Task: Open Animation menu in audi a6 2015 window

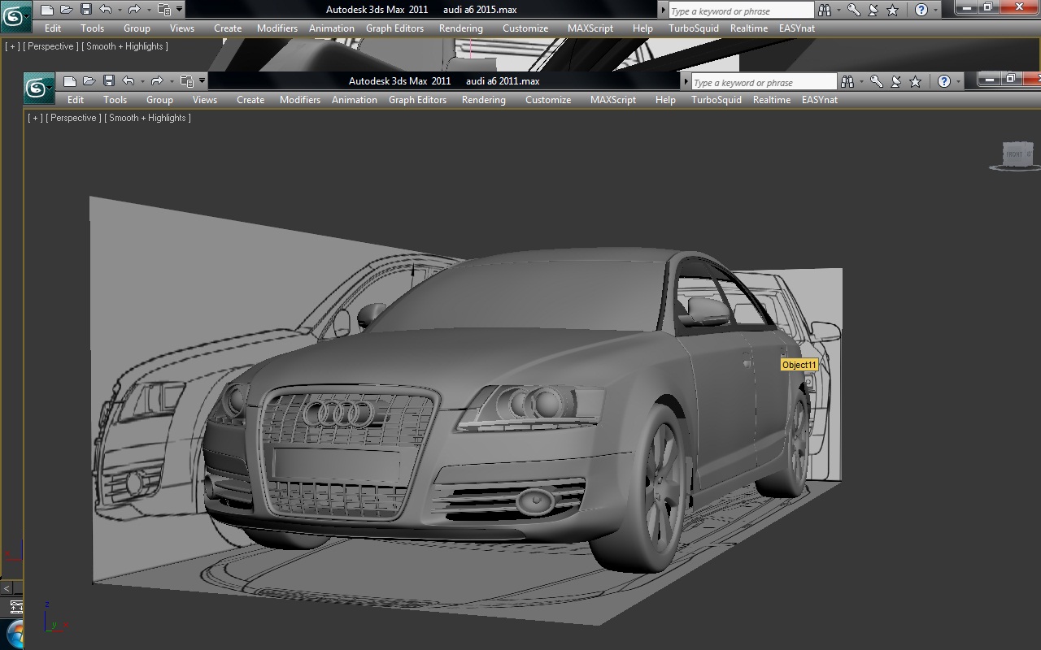Action: coord(332,28)
